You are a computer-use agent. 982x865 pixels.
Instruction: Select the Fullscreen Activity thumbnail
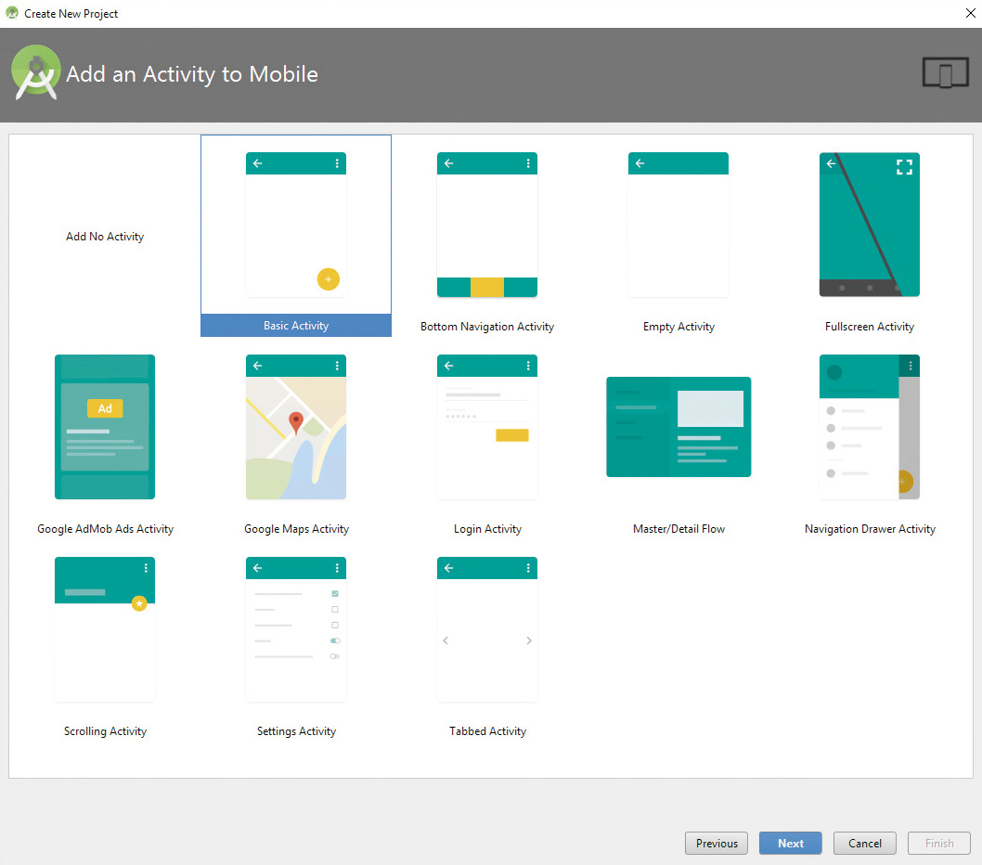[870, 225]
